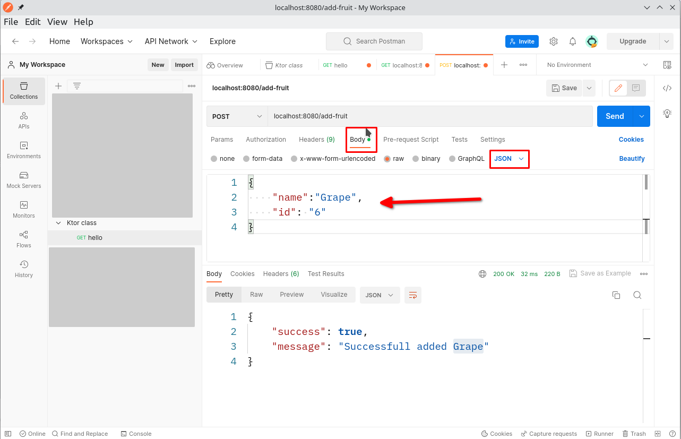
Task: Open the Test Results response tab
Action: click(x=326, y=274)
